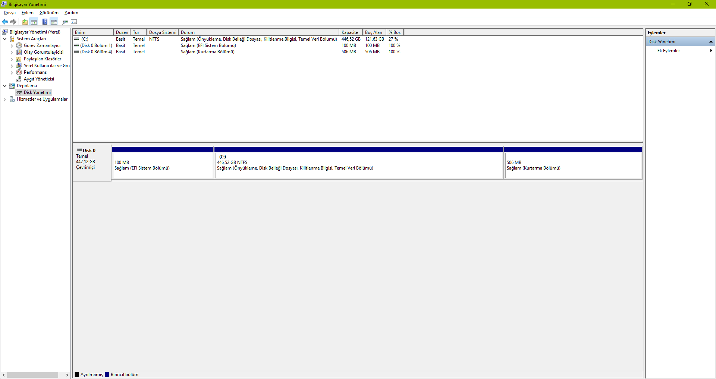The height and width of the screenshot is (379, 716).
Task: Toggle the Show/Hide Action Pane toolbar icon
Action: (54, 22)
